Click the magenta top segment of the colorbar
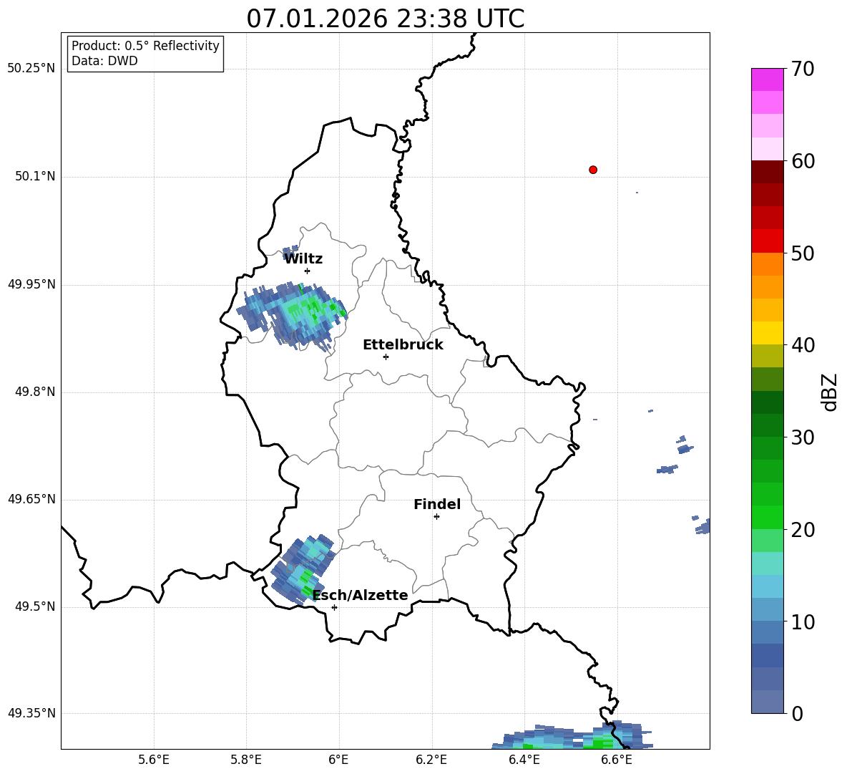Screen dimensions: 847x774 click(x=767, y=79)
